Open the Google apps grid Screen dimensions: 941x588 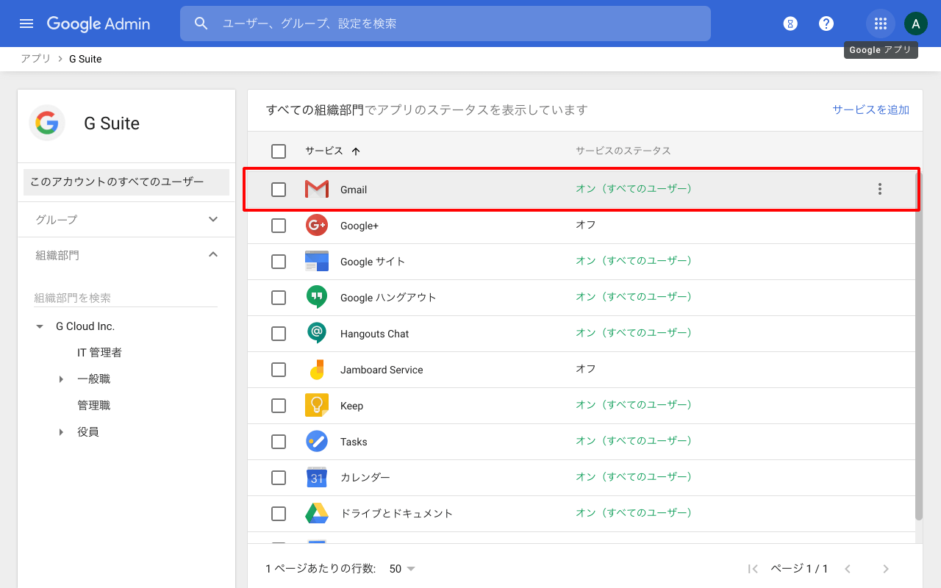pos(881,24)
